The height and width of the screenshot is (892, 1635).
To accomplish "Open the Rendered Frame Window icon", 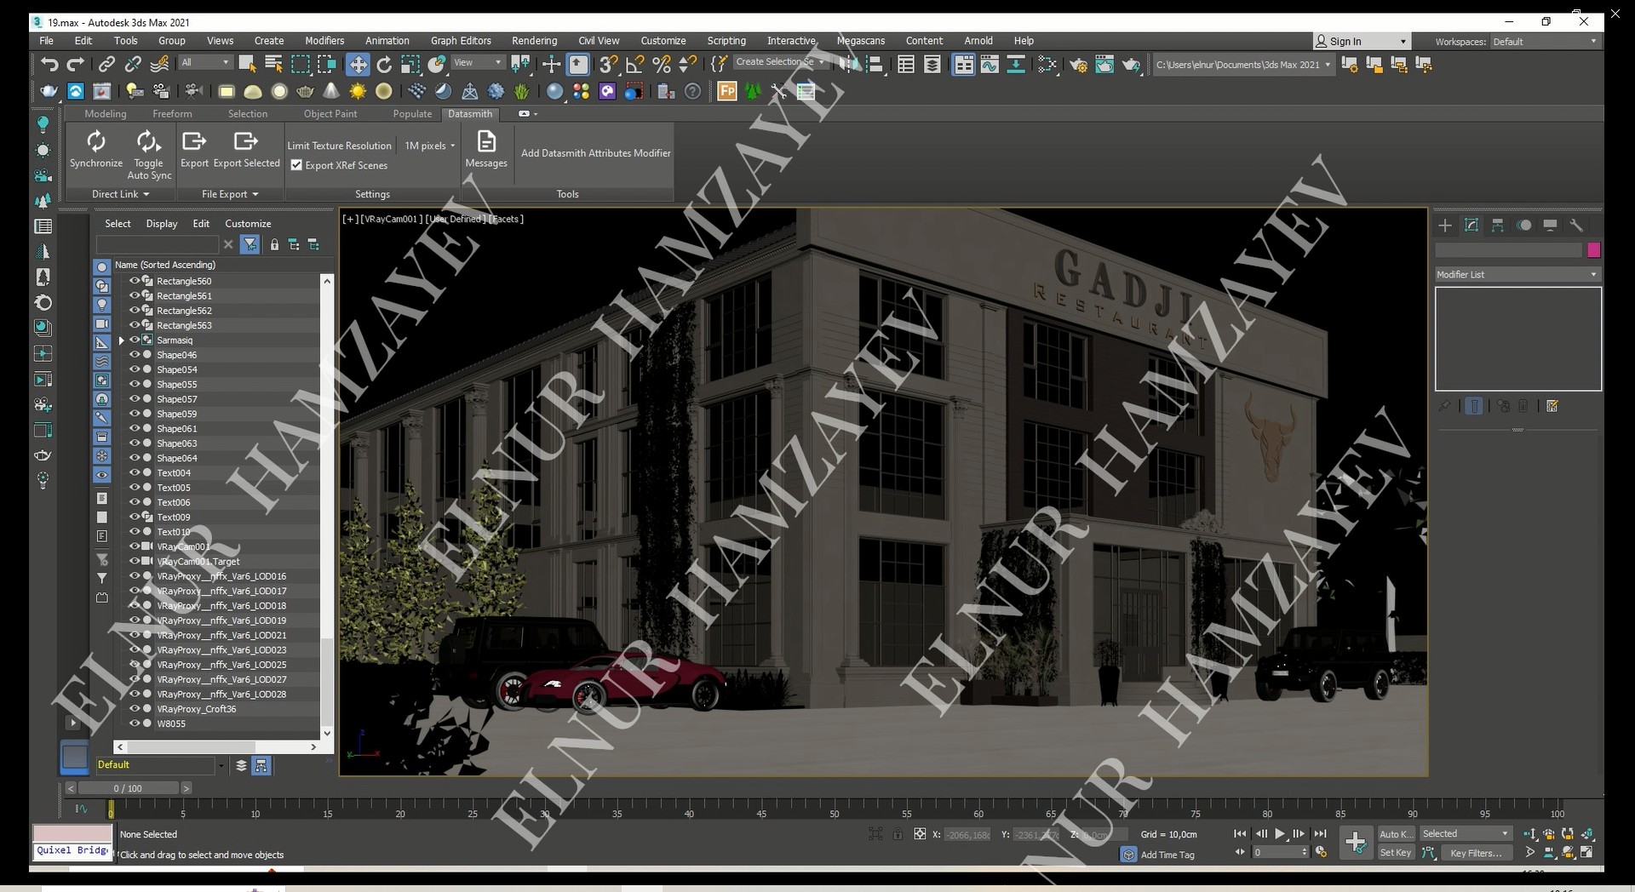I will tap(1104, 64).
